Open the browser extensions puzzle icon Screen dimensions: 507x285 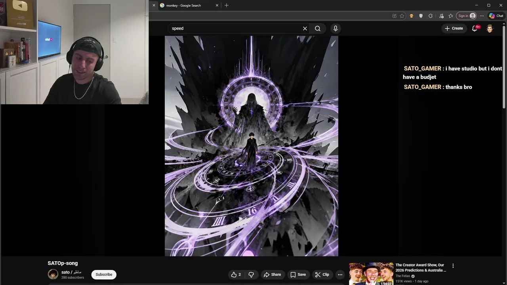point(431,16)
